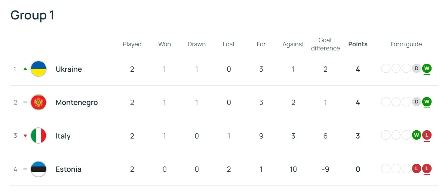Click the Italy flag icon
The image size is (448, 193).
pyautogui.click(x=39, y=136)
